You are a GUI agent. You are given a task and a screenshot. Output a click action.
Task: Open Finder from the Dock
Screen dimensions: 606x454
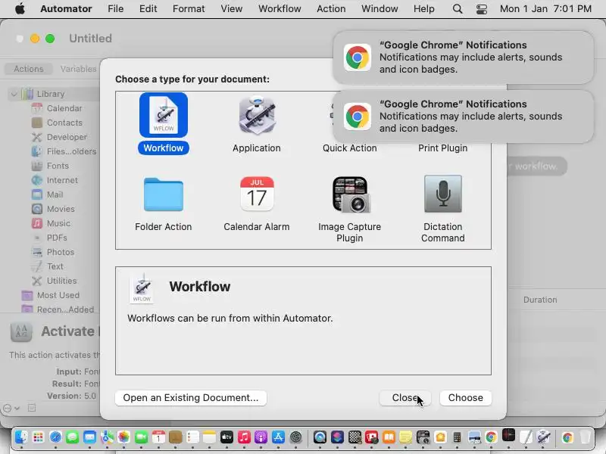click(x=21, y=437)
